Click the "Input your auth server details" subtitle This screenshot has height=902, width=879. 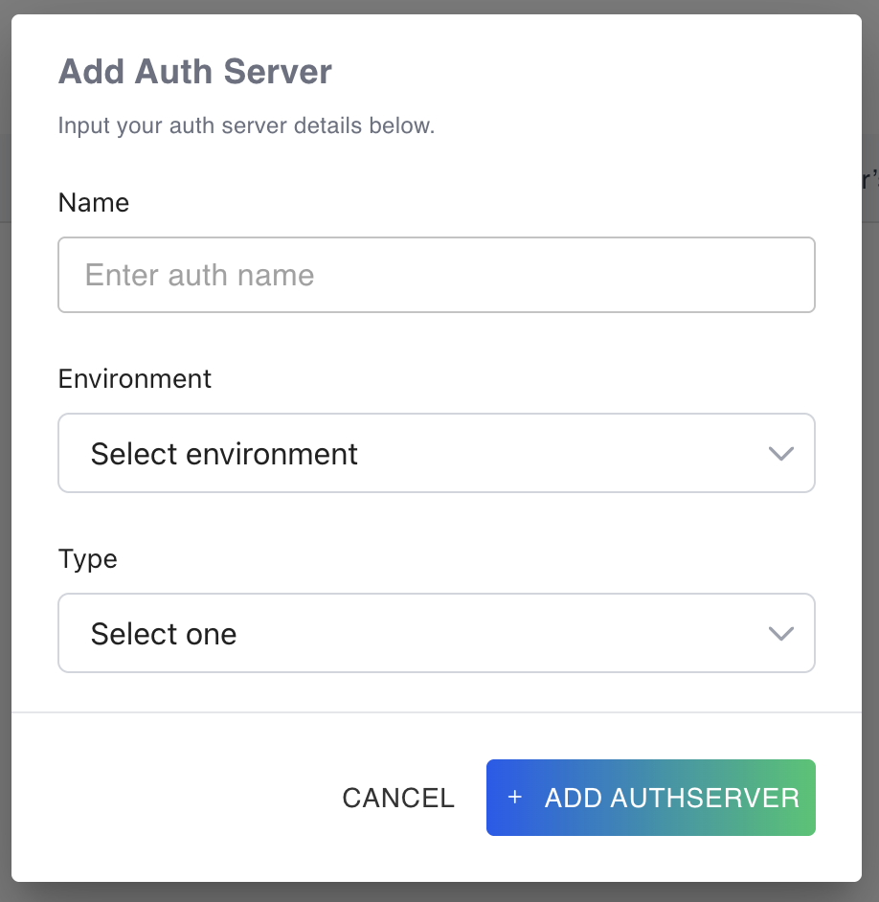coord(246,125)
